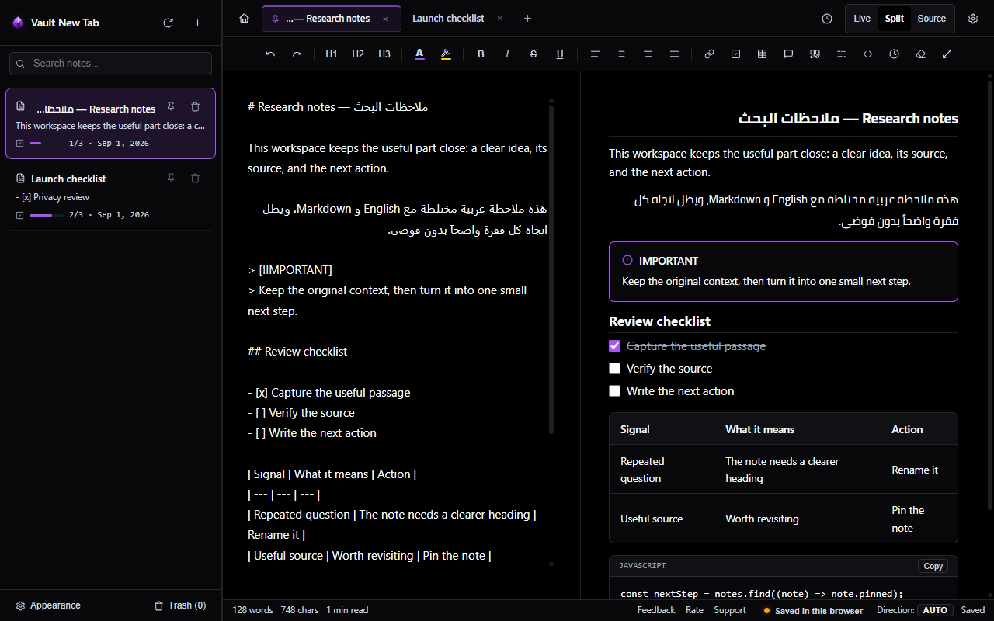Insert a callout comment block
Screen dimensions: 994x621
(788, 54)
